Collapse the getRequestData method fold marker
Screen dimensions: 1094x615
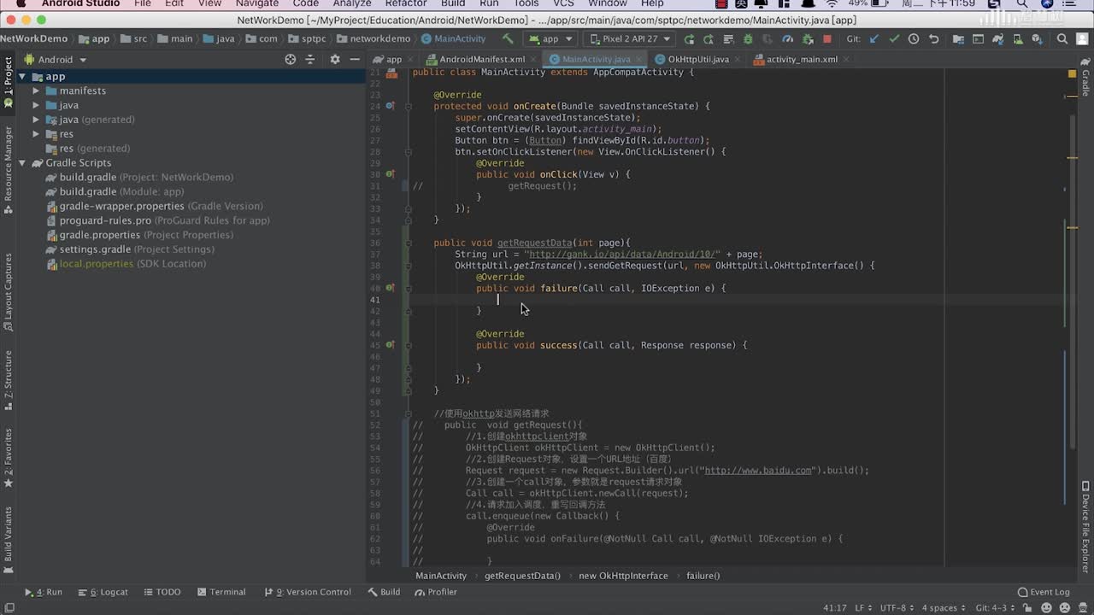pos(409,243)
